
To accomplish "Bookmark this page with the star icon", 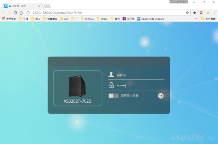I will tap(187, 13).
